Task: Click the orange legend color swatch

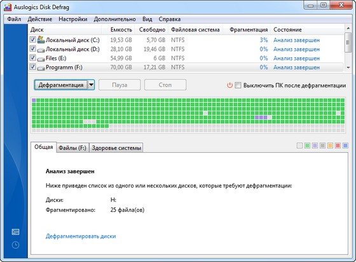Action: [x=330, y=146]
